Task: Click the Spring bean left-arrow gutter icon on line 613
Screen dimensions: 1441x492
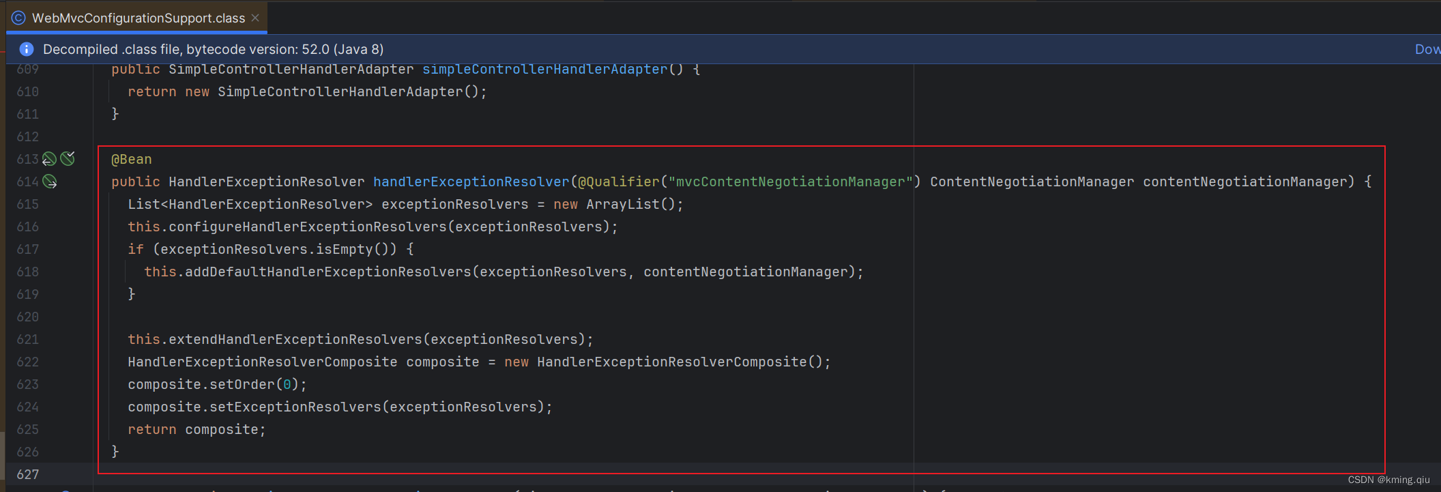Action: [50, 159]
